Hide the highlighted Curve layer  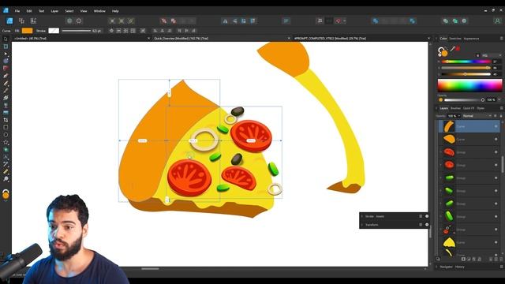(496, 126)
